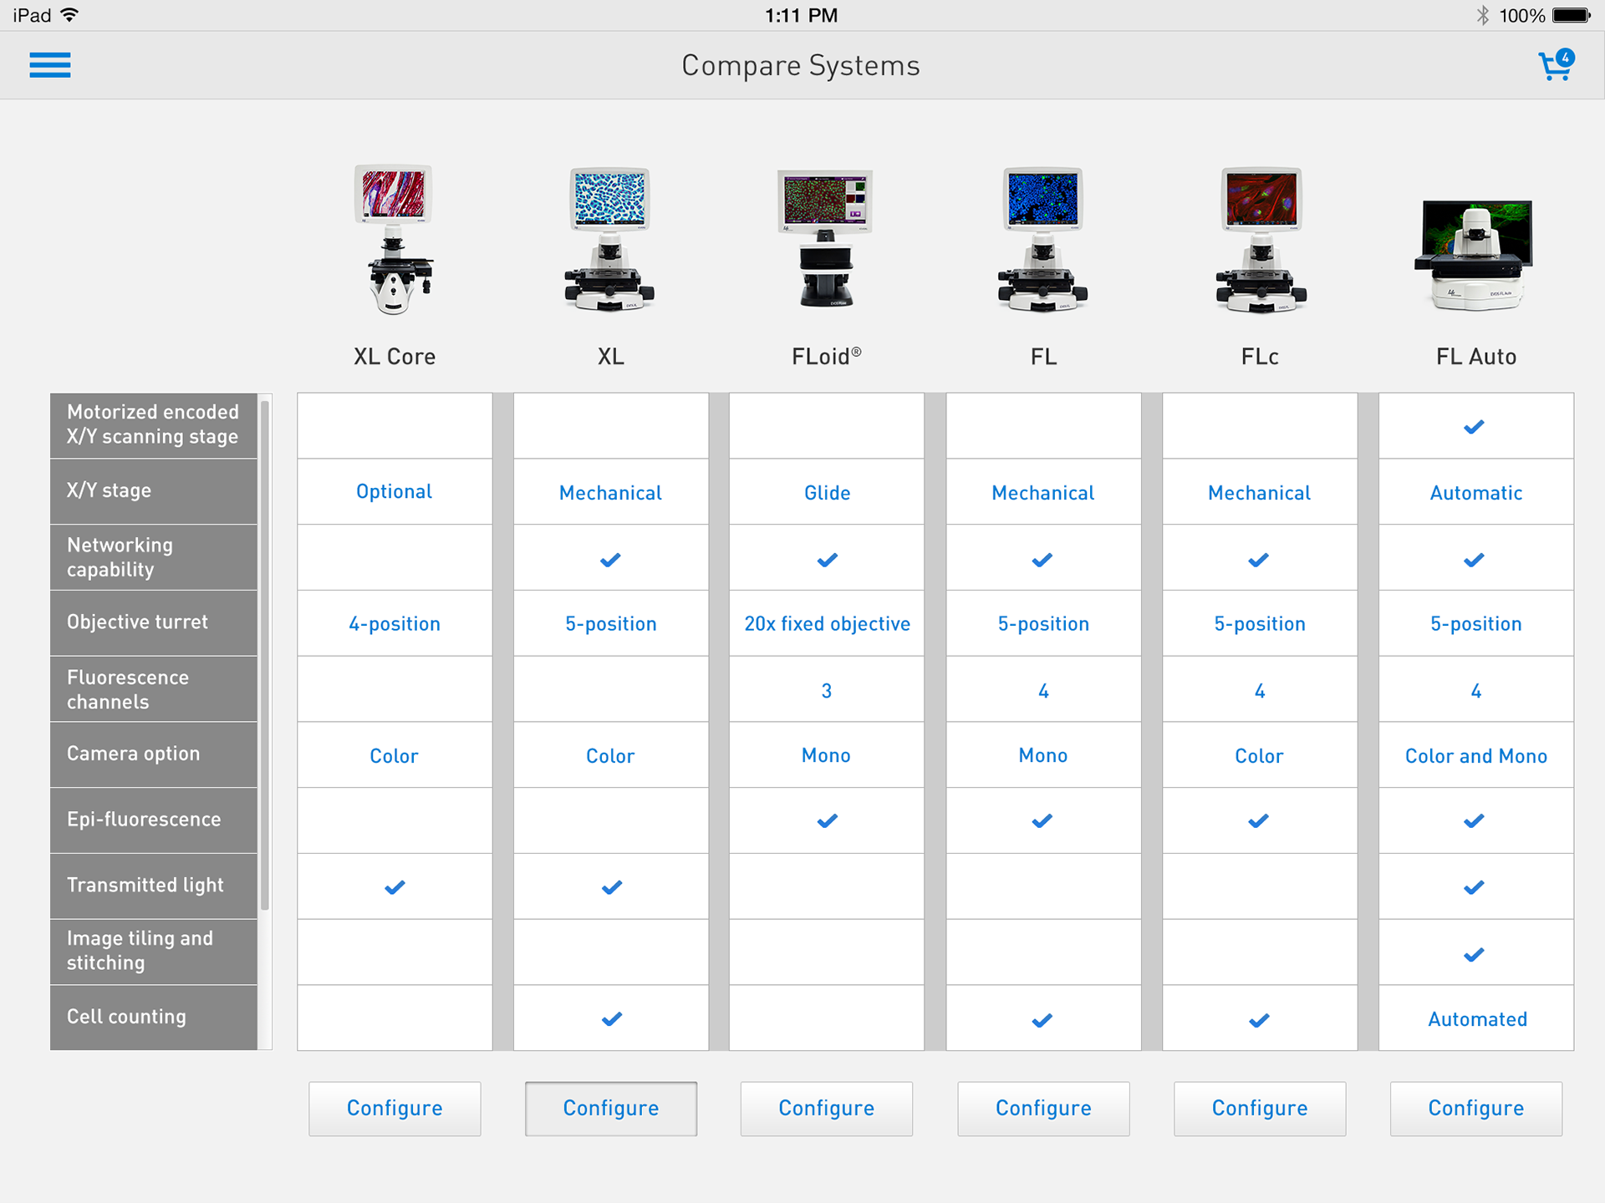Configure the XL Core system

[x=395, y=1109]
